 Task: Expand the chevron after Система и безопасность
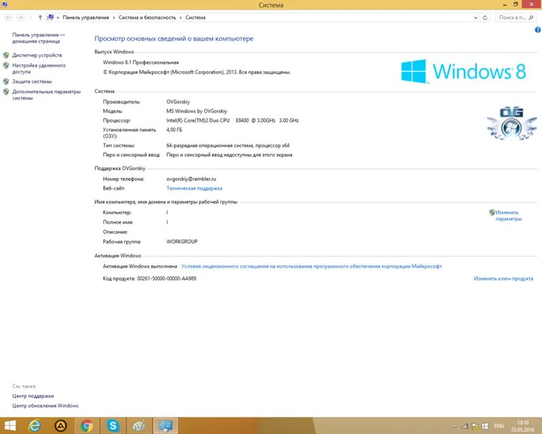(180, 18)
